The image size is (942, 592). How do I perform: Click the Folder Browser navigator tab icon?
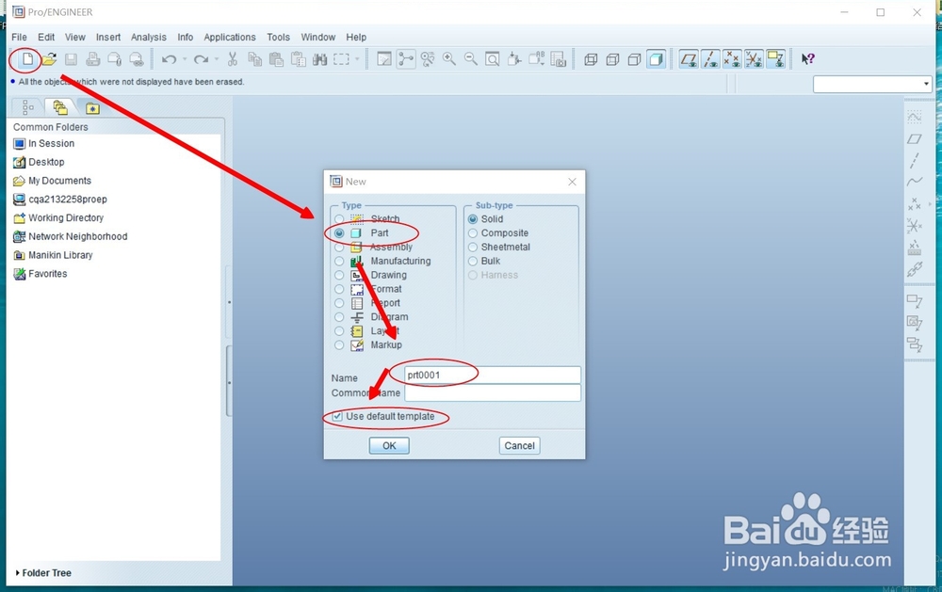60,107
